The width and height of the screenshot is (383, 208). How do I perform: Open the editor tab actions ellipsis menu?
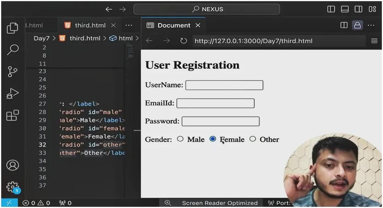(129, 25)
